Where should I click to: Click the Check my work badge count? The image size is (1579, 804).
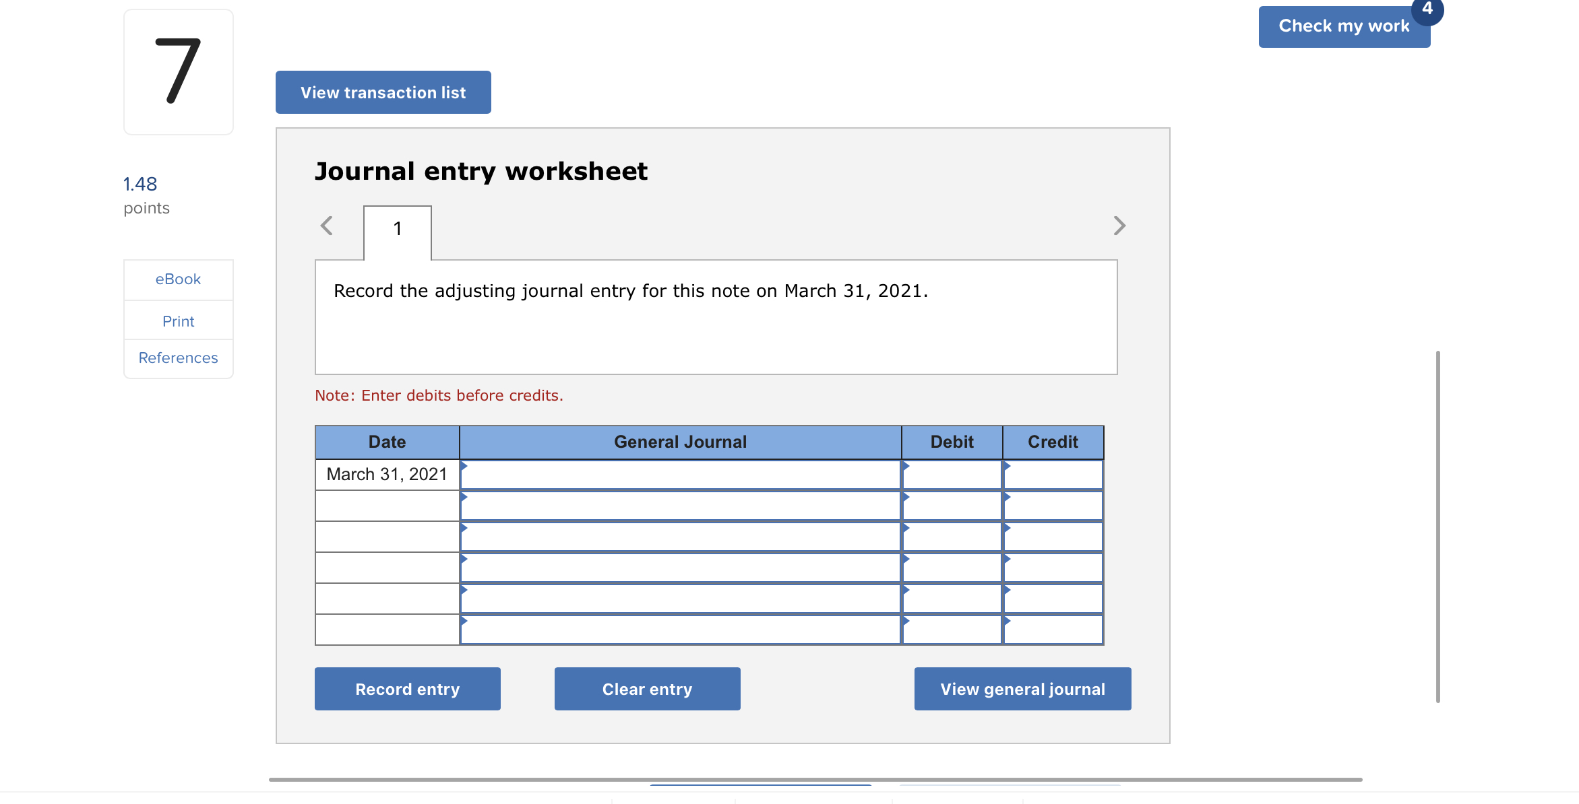[x=1427, y=9]
